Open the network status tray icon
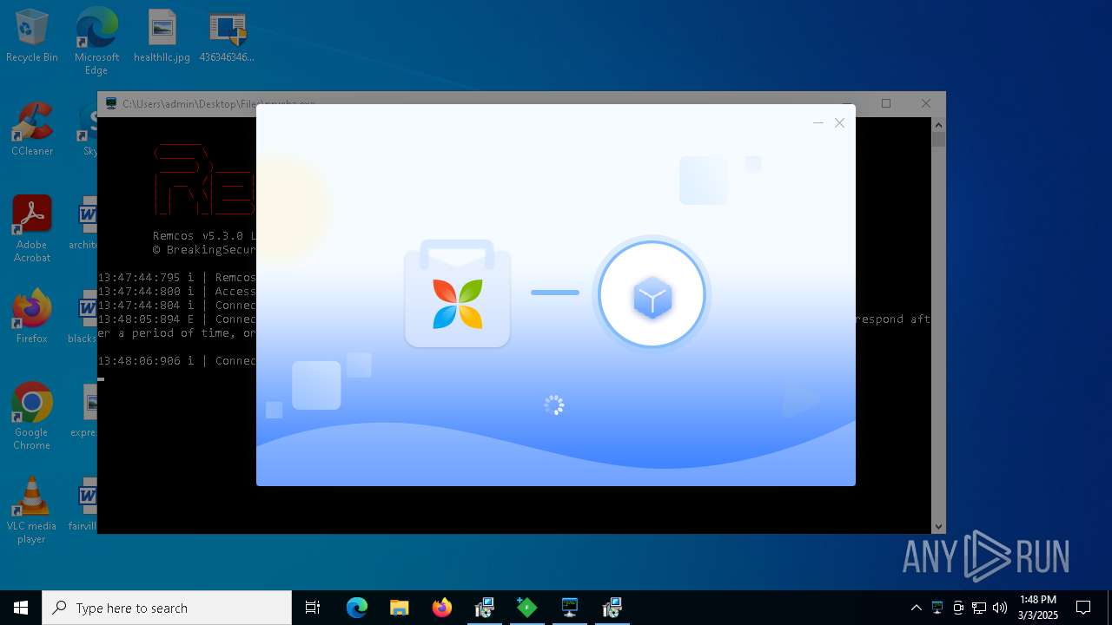 pyautogui.click(x=979, y=608)
